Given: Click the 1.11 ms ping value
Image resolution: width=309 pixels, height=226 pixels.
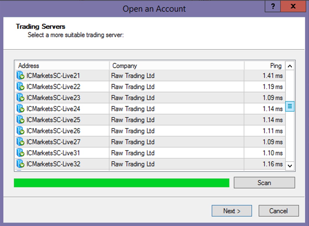Looking at the screenshot, I should pyautogui.click(x=273, y=131).
